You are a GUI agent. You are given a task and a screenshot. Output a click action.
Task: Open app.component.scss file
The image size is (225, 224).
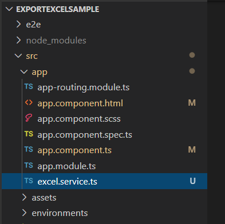click(79, 119)
